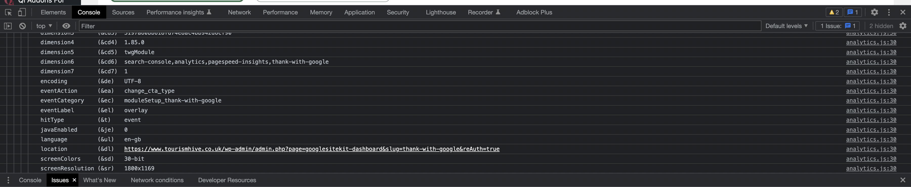Image resolution: width=911 pixels, height=187 pixels.
Task: Show the console sidebar panel icon
Action: tap(8, 26)
